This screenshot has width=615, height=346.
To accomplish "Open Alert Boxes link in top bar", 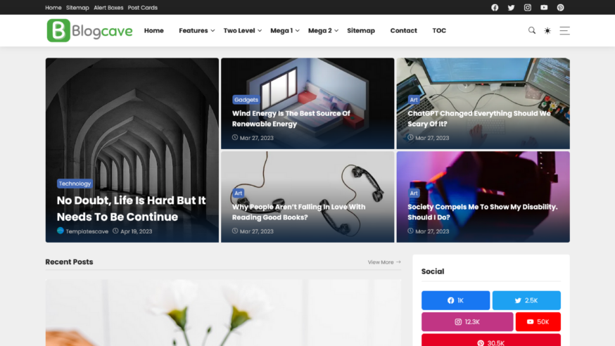I will 108,8.
